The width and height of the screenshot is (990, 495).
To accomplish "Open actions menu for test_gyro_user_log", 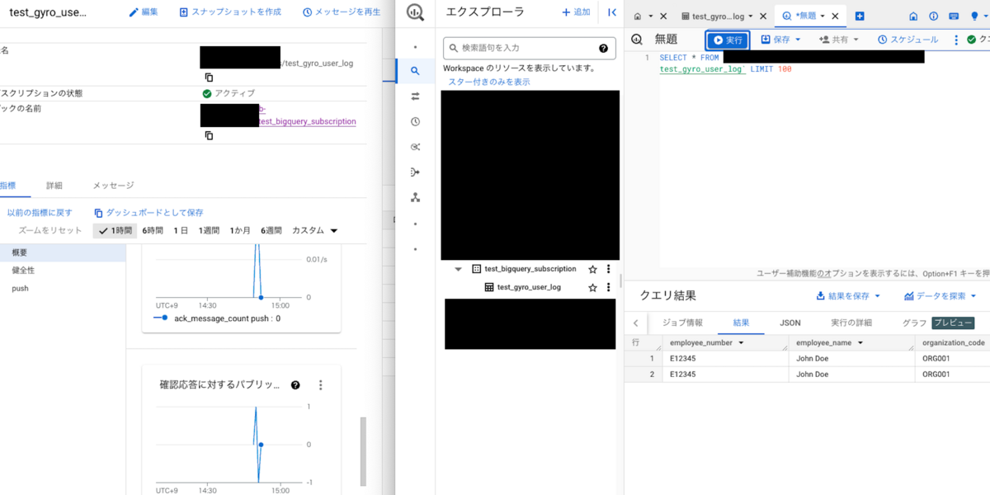I will click(609, 287).
